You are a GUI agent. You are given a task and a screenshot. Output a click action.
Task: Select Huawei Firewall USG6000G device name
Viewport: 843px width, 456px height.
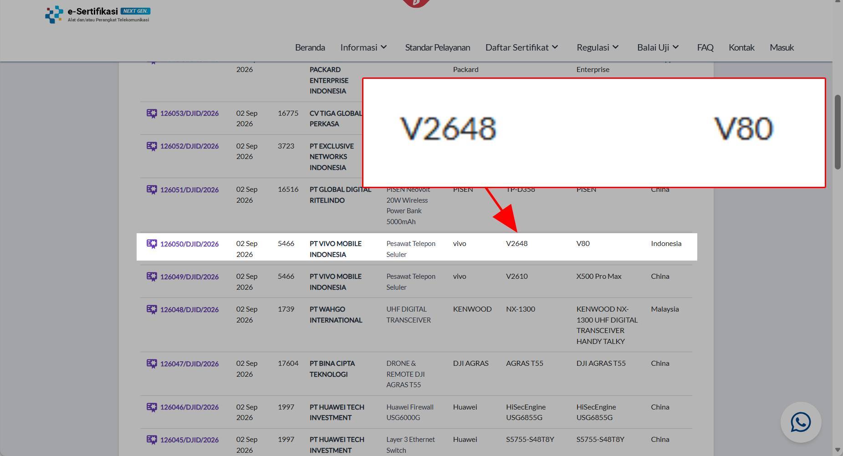click(410, 412)
